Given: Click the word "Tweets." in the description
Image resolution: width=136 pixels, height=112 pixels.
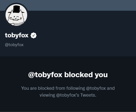Looking at the screenshot, I should coord(88,95).
